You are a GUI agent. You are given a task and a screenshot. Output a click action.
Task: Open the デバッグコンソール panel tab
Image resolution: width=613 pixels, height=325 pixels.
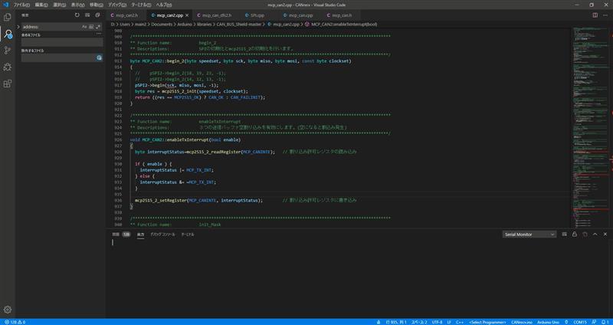click(162, 235)
